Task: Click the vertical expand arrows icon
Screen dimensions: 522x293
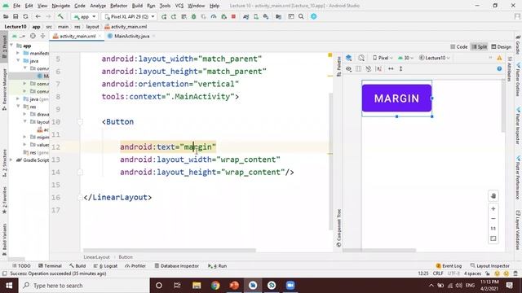Action: coord(400,68)
